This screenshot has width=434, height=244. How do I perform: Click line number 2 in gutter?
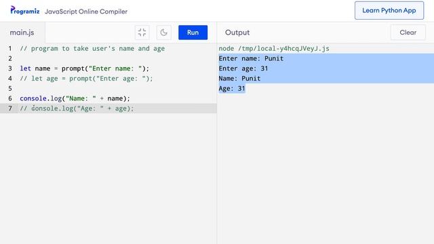click(x=10, y=58)
